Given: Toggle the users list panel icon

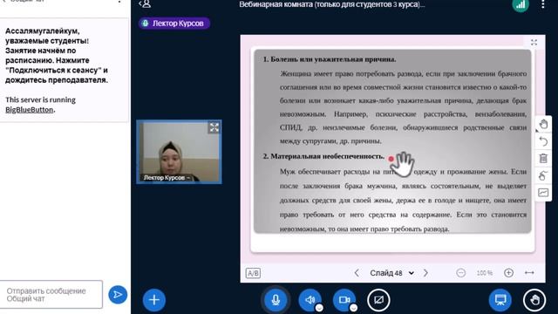Looking at the screenshot, I should click(x=146, y=3).
